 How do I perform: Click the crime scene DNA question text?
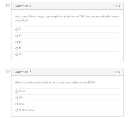(x=55, y=82)
